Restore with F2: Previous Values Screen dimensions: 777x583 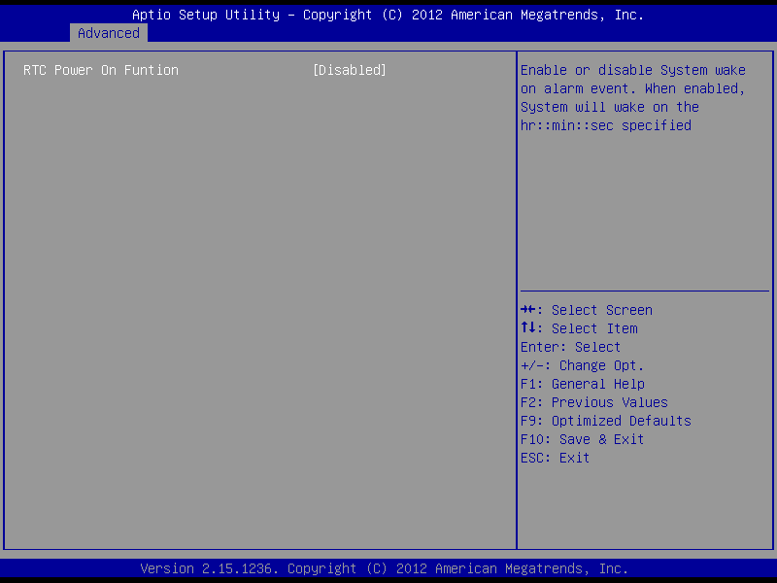(x=593, y=402)
